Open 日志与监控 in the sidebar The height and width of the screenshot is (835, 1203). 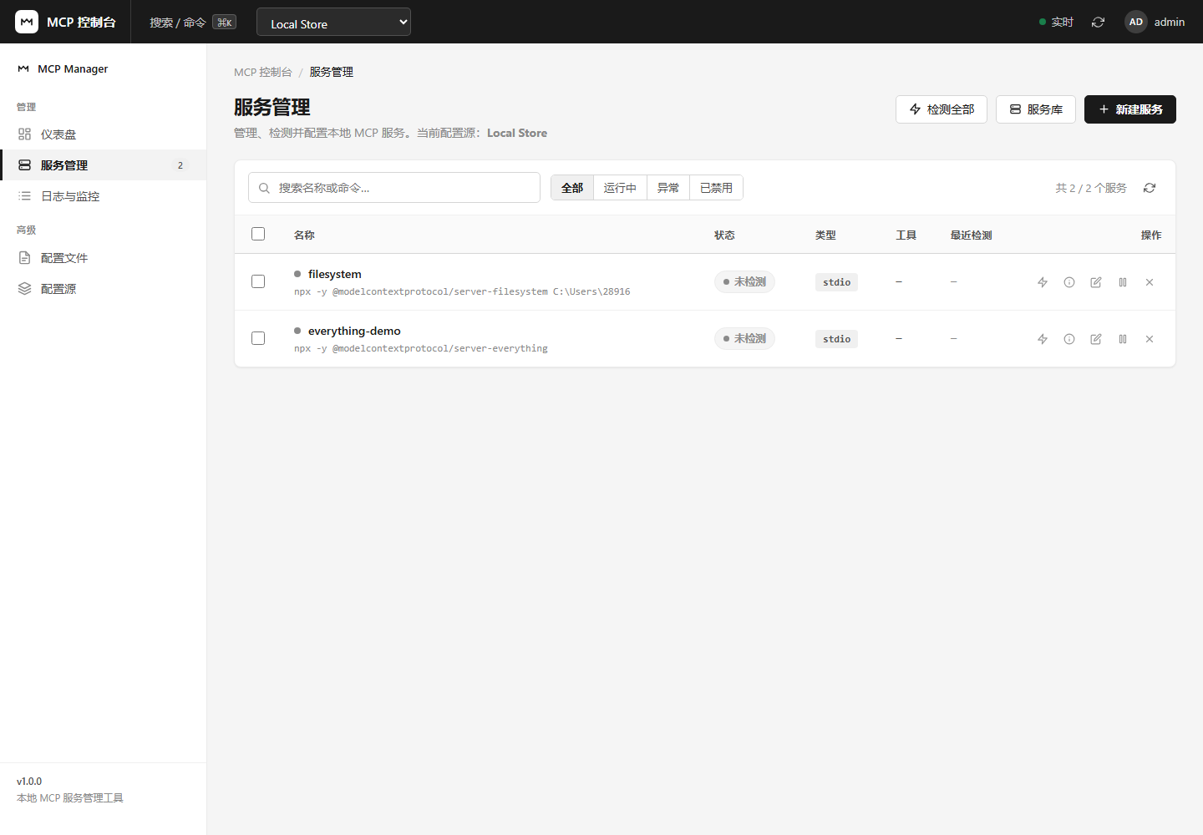(x=103, y=196)
